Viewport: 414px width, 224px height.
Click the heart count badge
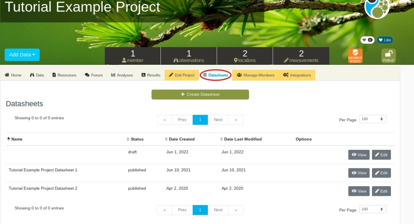(x=367, y=40)
